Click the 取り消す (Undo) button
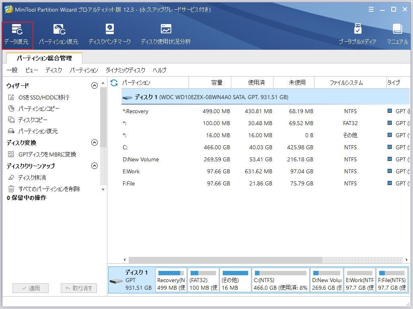This screenshot has height=309, width=413. click(x=78, y=288)
